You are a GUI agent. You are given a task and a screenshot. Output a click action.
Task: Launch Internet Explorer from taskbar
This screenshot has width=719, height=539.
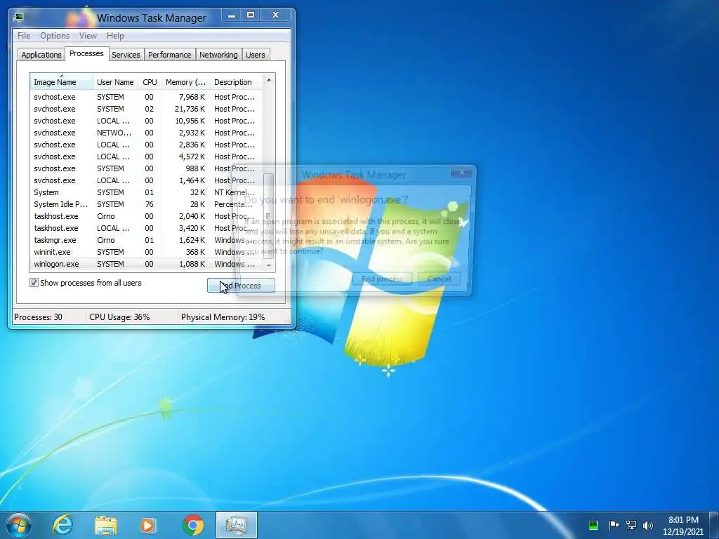62,525
